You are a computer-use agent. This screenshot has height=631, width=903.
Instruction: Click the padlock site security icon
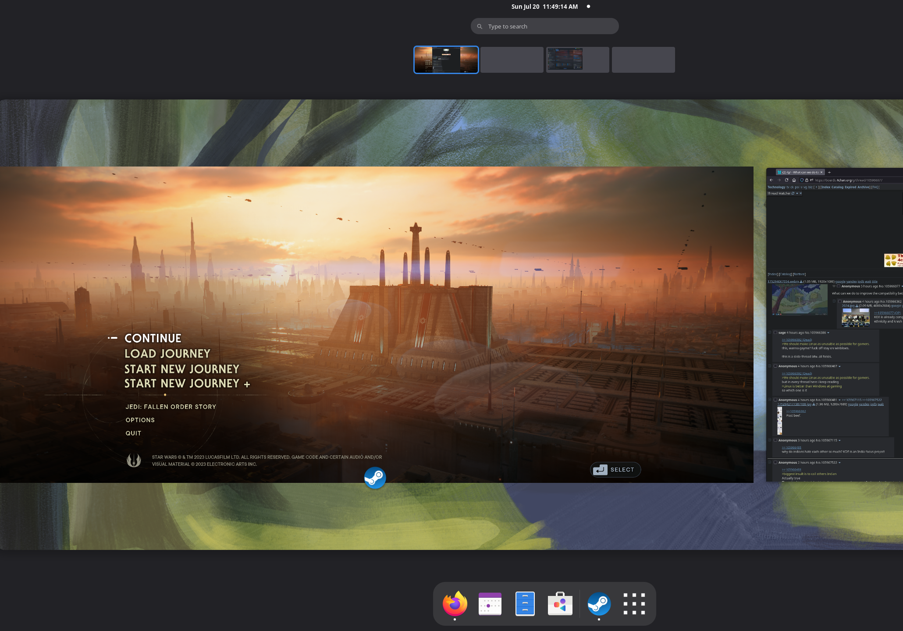[807, 180]
